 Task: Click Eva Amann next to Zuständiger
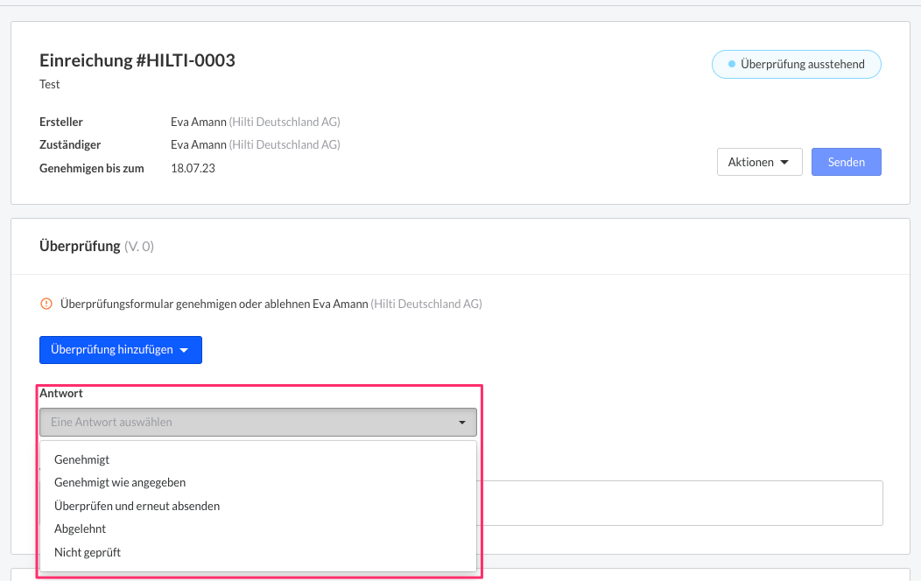pyautogui.click(x=199, y=145)
